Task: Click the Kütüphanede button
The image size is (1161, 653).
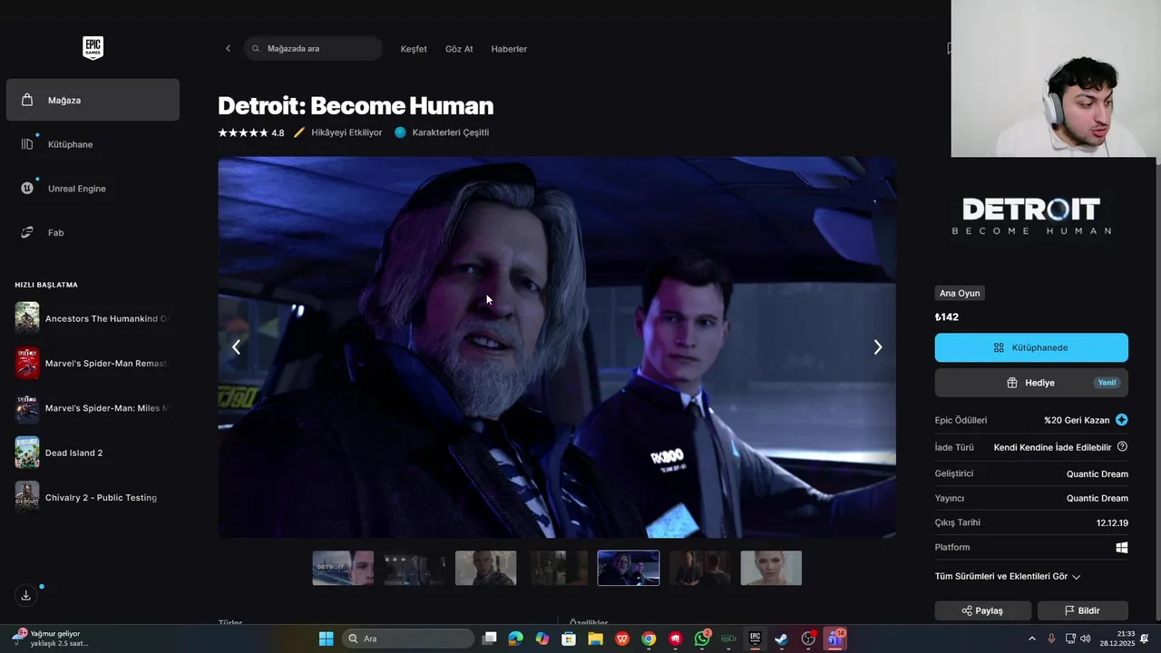Action: coord(1031,347)
